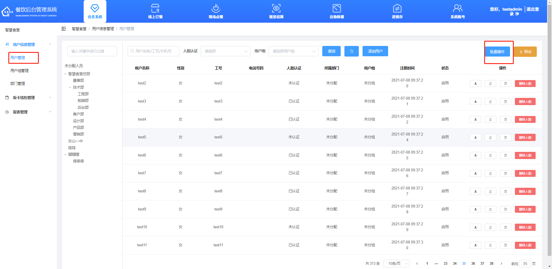Screen dimensions: 552x269
Task: Click the orange 导出 export button
Action: tap(525, 52)
